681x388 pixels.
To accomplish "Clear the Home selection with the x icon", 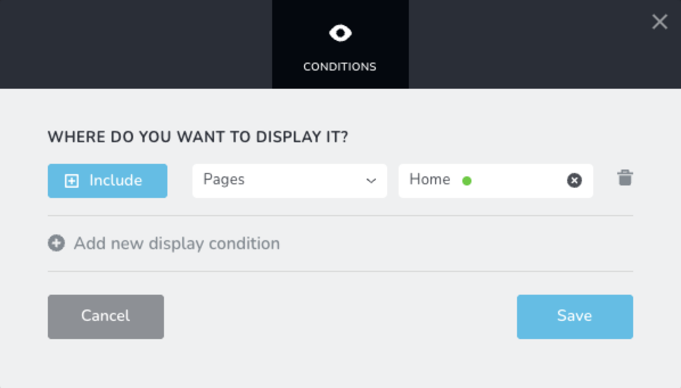I will [x=574, y=181].
